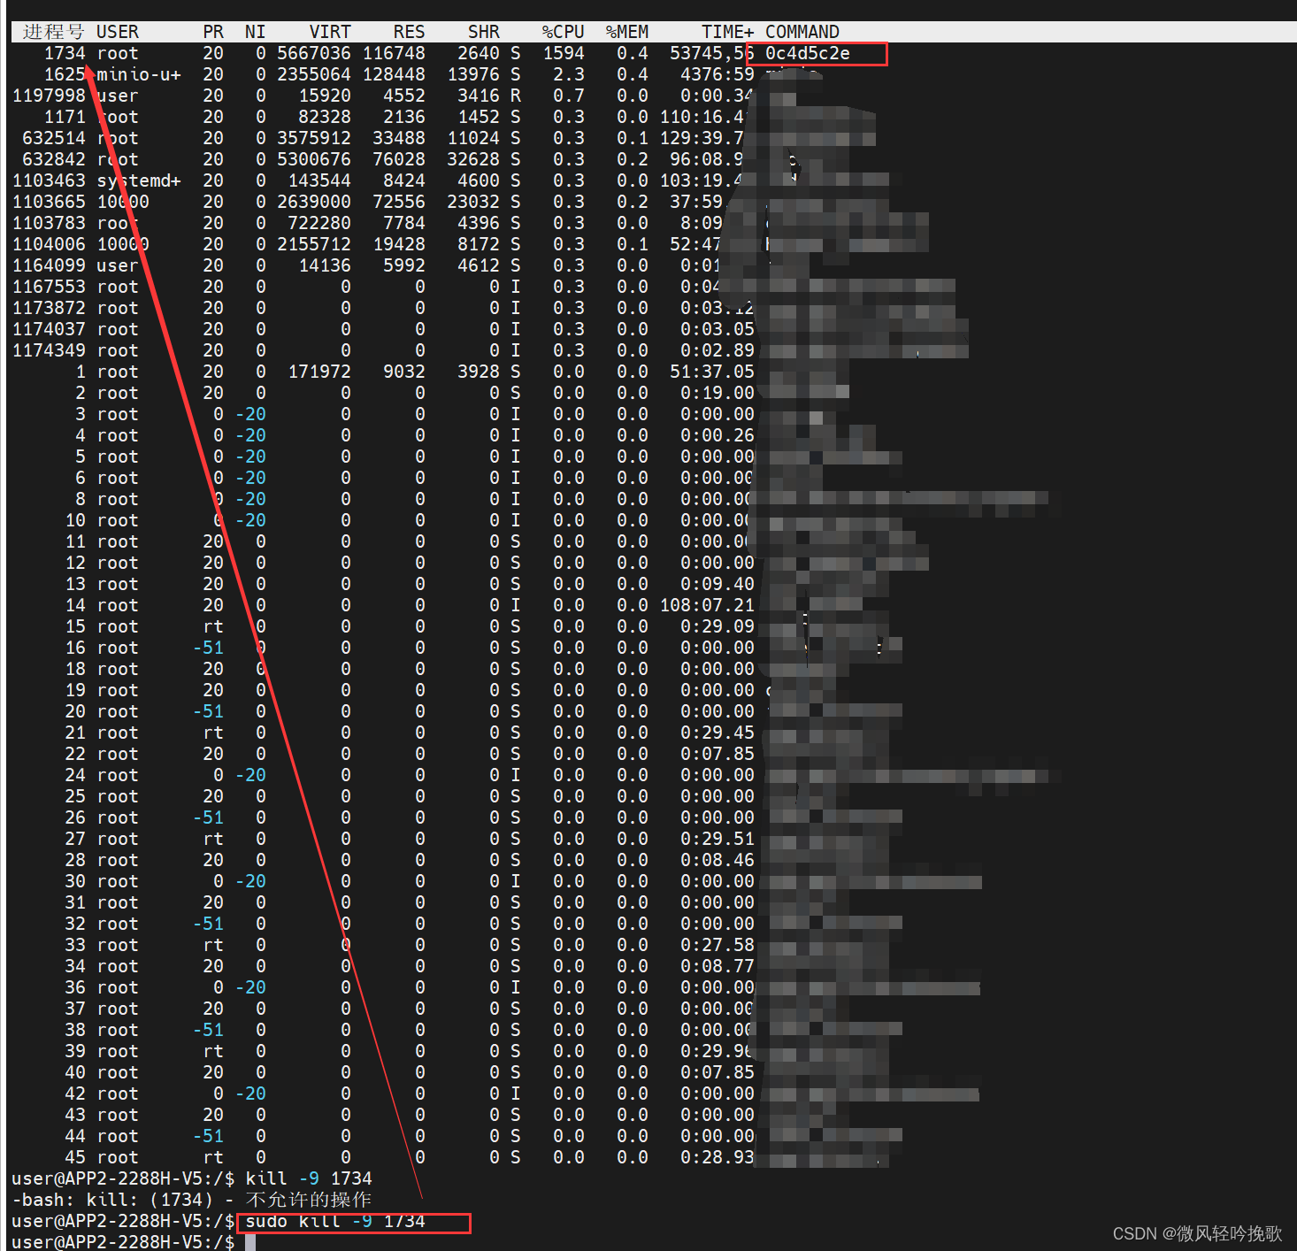Select process ID 1171
Image resolution: width=1297 pixels, height=1251 pixels.
click(x=65, y=117)
